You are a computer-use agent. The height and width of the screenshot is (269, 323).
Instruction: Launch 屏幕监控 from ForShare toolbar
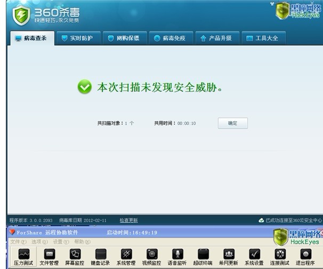click(x=75, y=257)
